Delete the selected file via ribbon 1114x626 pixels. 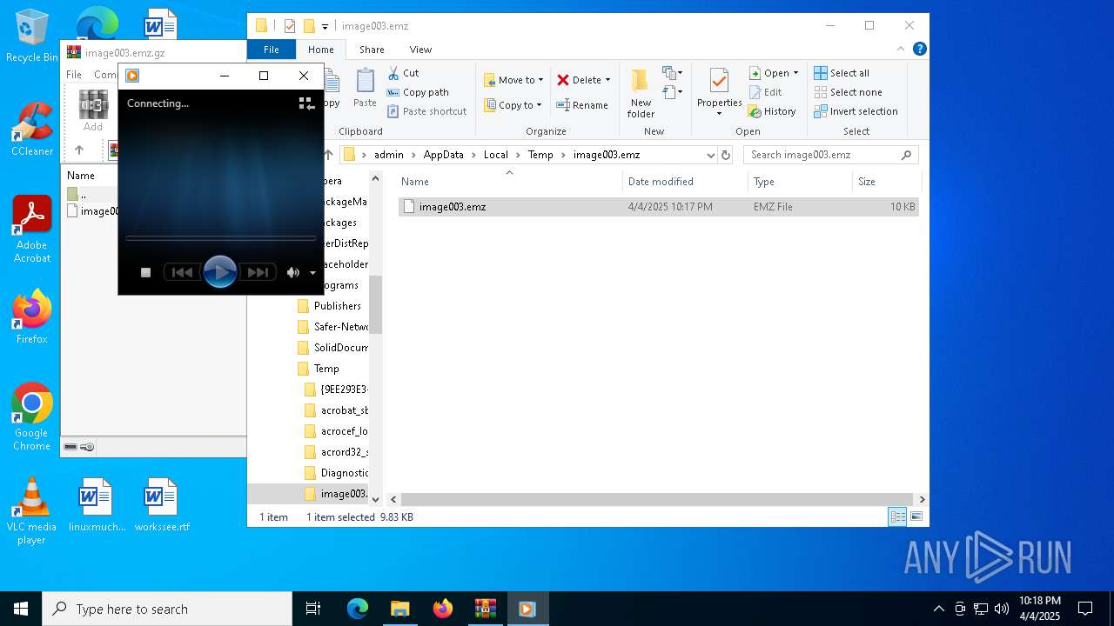point(579,80)
